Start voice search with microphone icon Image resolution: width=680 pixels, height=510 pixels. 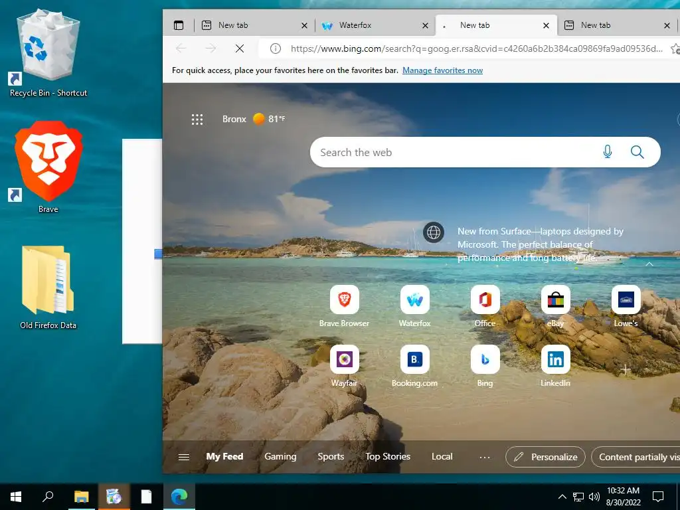[x=608, y=152]
